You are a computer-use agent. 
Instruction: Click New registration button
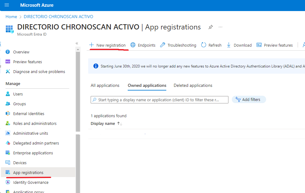click(x=107, y=45)
